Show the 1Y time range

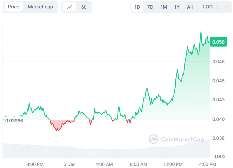[x=177, y=7]
